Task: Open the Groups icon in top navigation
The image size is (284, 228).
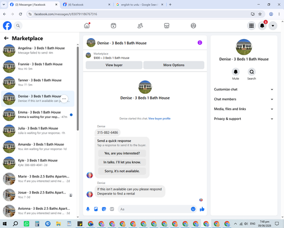Action: coord(193,26)
